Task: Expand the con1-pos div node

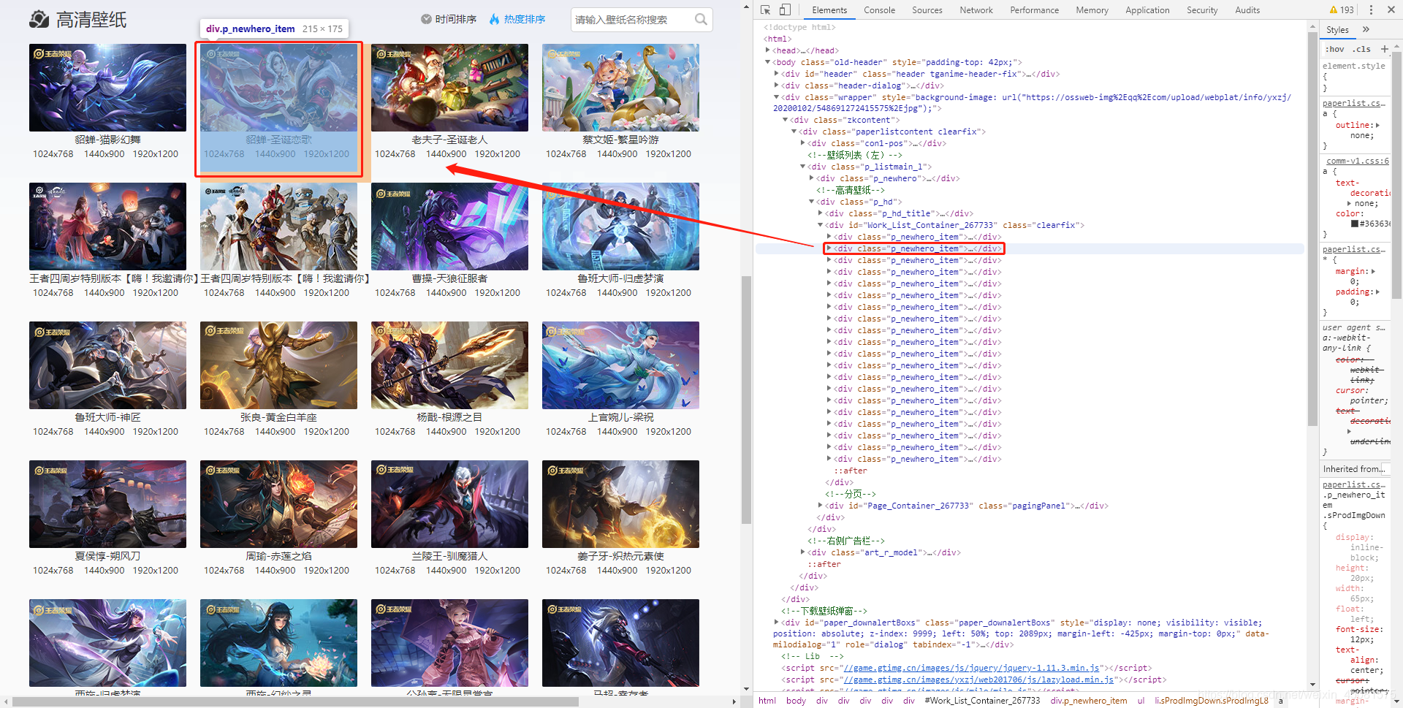Action: (x=802, y=143)
